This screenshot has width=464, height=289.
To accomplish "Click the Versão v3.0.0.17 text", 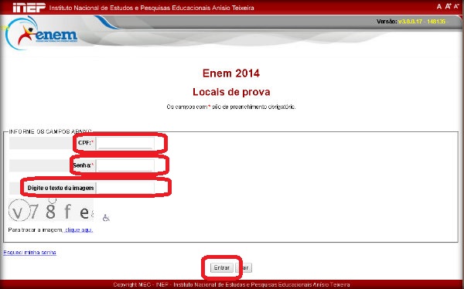I will tap(411, 22).
